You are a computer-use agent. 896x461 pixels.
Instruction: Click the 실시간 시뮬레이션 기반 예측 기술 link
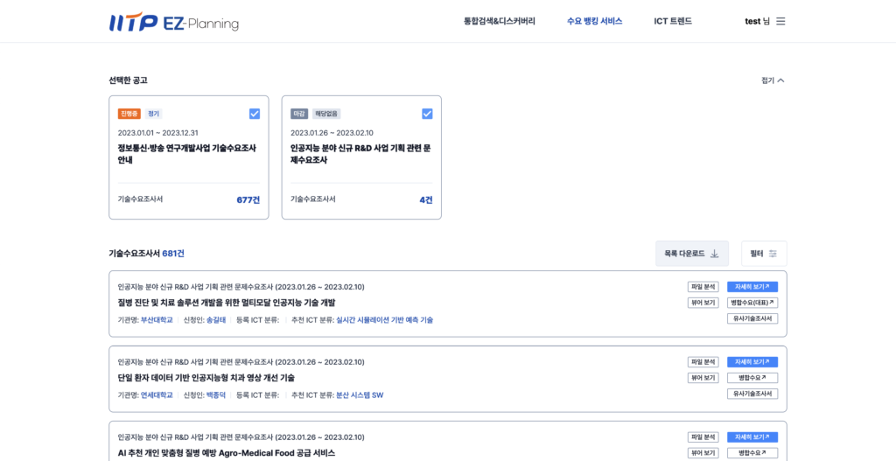coord(384,320)
